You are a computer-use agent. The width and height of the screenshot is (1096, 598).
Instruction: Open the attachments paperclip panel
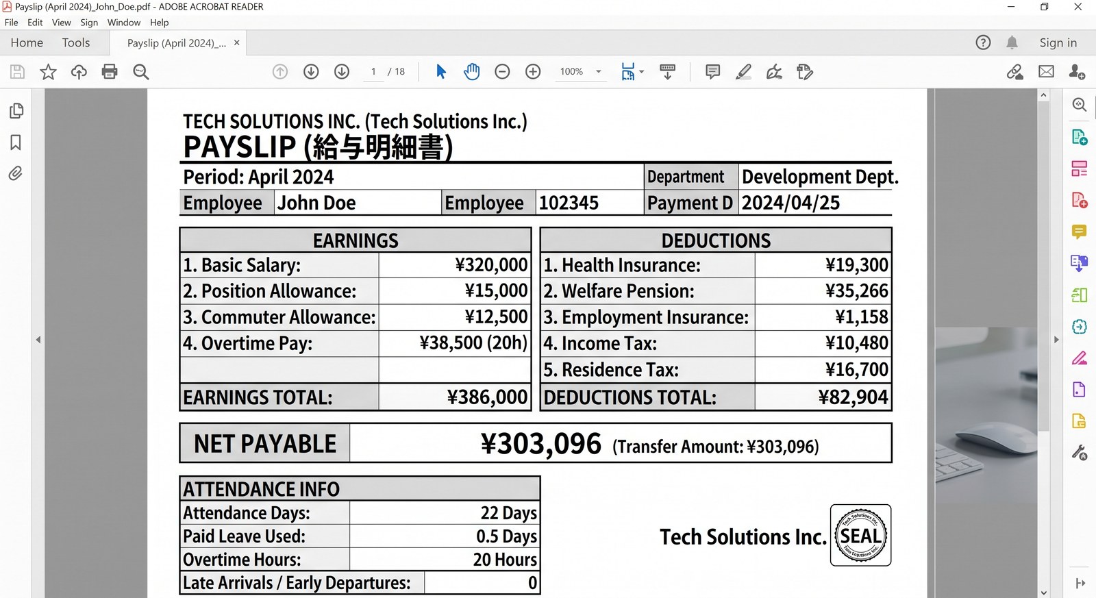[x=16, y=173]
